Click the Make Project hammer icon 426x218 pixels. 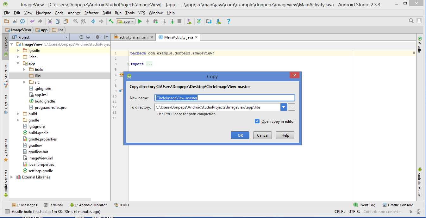(x=111, y=21)
